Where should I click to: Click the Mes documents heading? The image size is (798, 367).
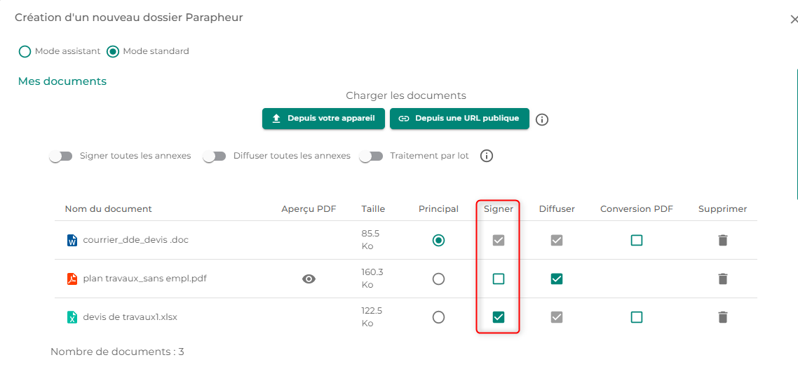[62, 81]
